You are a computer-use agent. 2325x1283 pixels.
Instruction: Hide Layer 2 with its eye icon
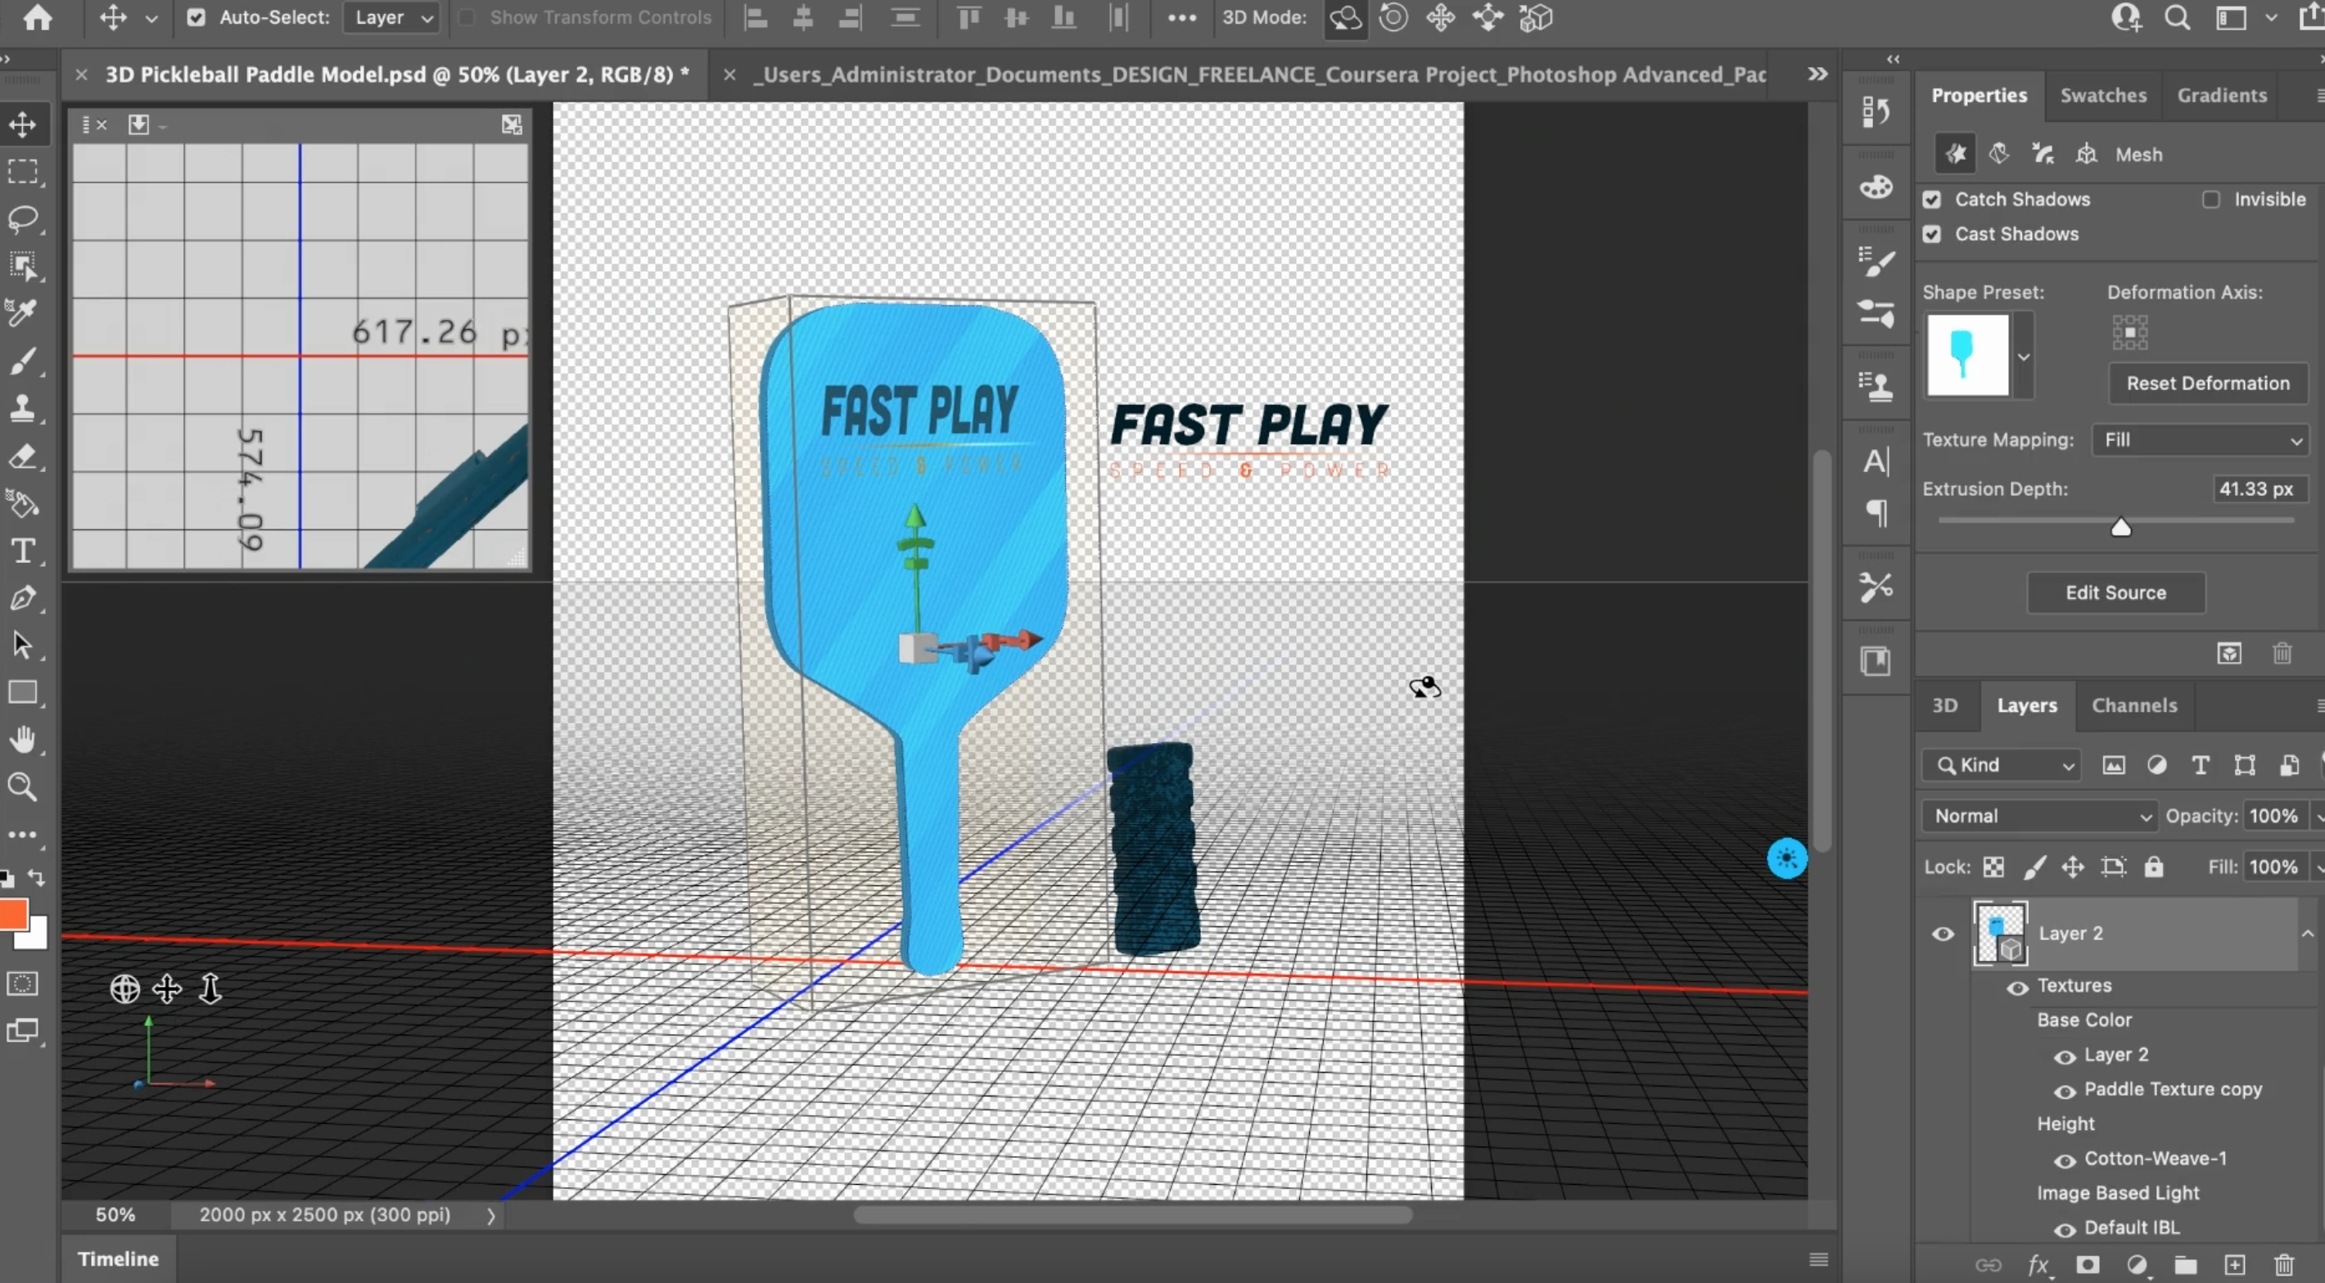[x=1944, y=934]
